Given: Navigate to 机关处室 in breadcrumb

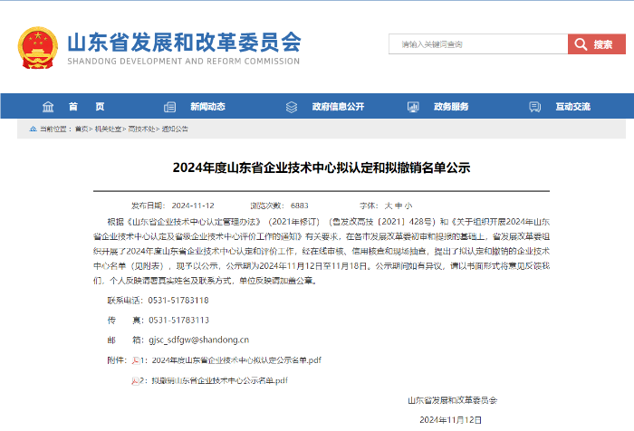Looking at the screenshot, I should [109, 129].
